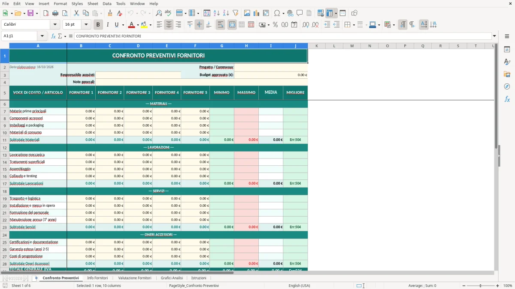Export directly as PDF icon
This screenshot has width=515, height=289.
point(46,13)
